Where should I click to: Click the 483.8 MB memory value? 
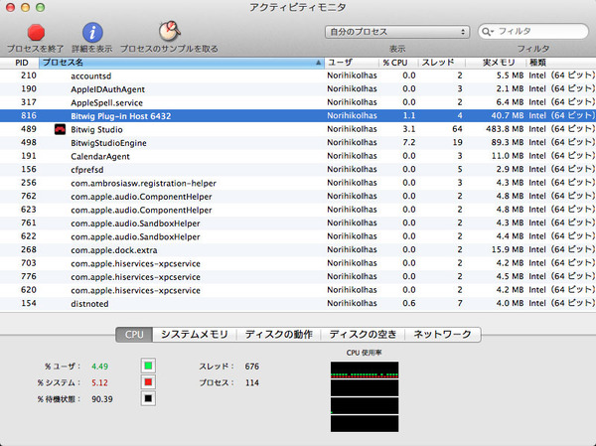pos(505,129)
